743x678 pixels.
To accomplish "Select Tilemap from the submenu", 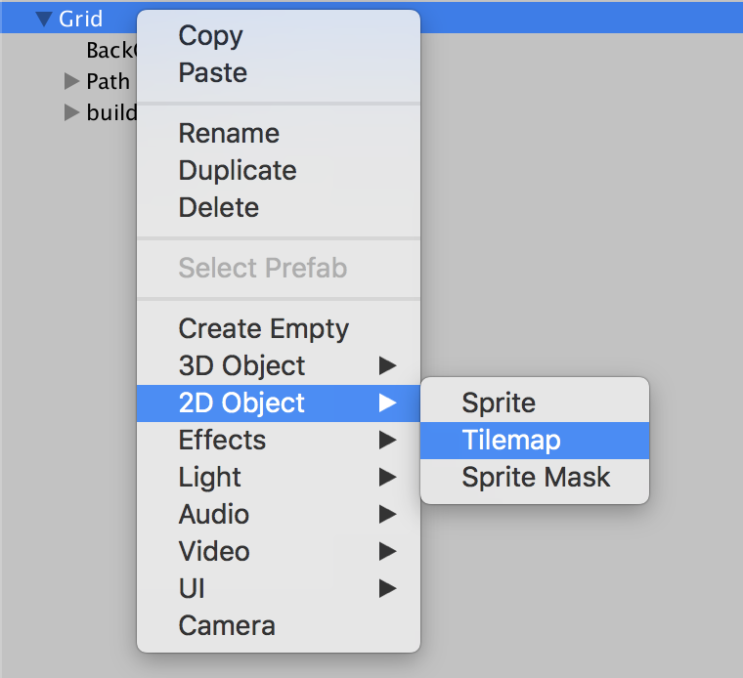I will 535,441.
